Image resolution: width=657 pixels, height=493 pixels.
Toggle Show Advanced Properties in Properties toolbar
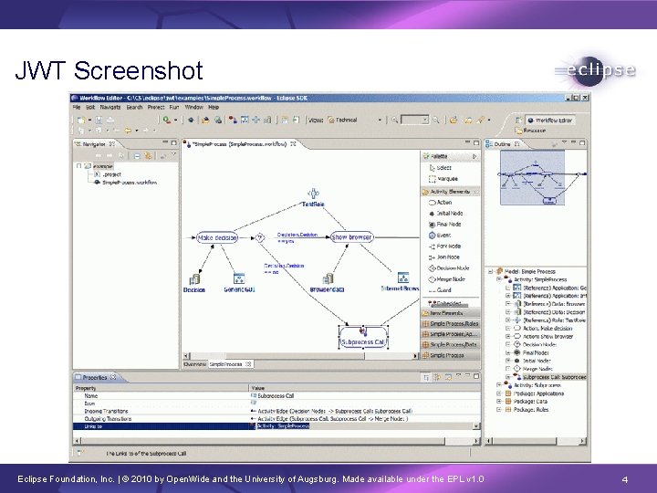pyautogui.click(x=437, y=377)
